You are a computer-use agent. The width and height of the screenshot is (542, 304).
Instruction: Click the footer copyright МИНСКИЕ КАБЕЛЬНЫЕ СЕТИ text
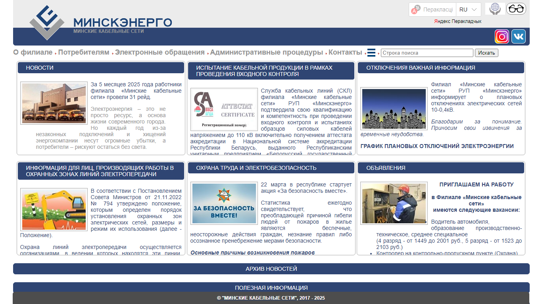pos(271,298)
